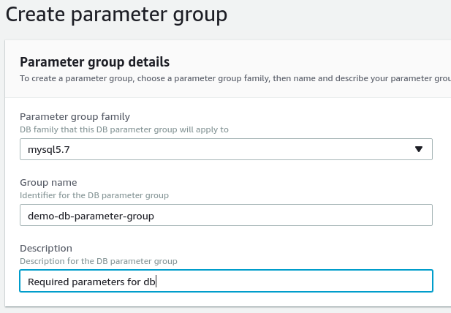Click the 'DB family that this DB parameter group' hint
451x313 pixels.
[124, 129]
